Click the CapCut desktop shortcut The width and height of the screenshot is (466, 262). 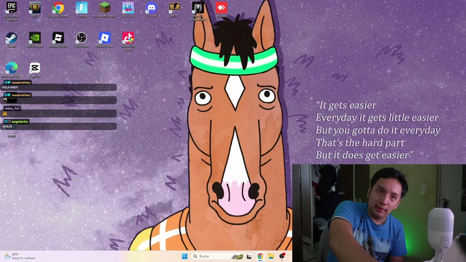pos(35,70)
